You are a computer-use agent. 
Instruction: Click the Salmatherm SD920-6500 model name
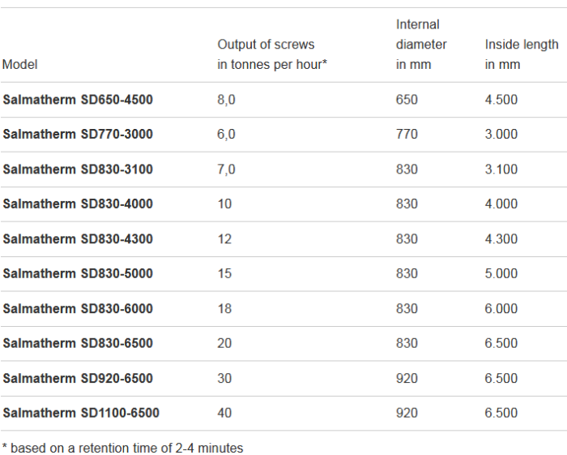point(78,379)
